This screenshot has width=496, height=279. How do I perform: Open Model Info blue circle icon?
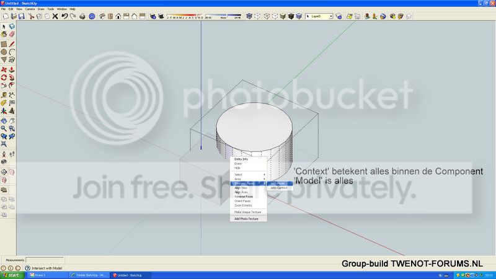tap(92, 16)
